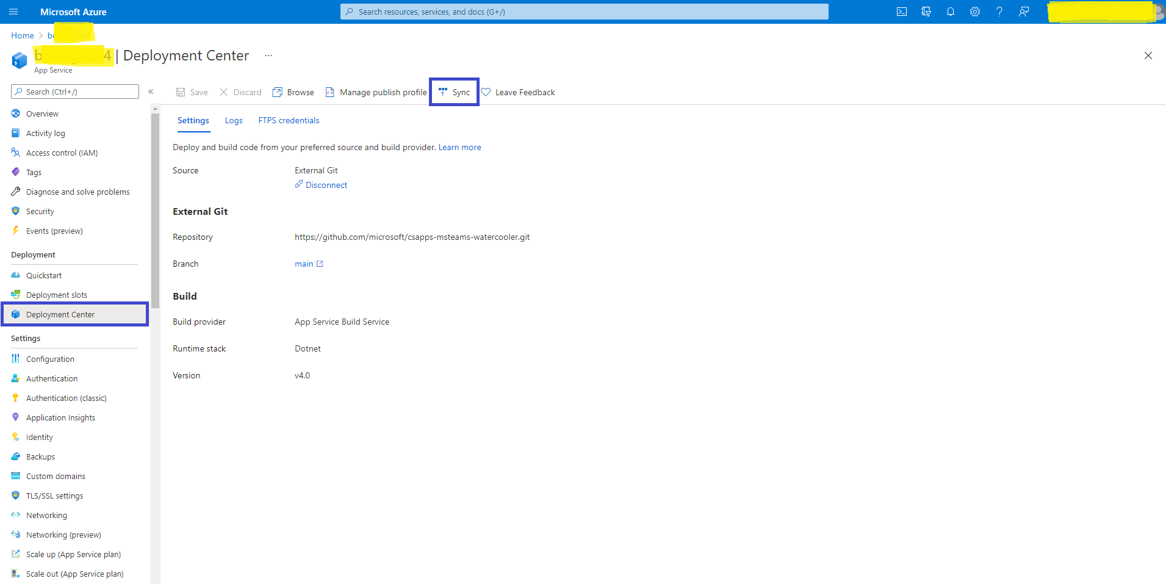
Task: Focus the left menu Search (Ctrl+/) field
Action: tap(75, 92)
